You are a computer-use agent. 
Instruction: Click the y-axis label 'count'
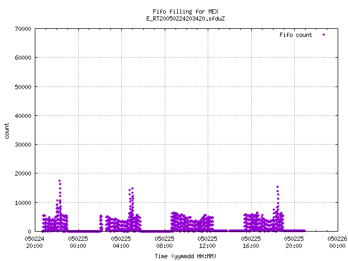click(x=7, y=131)
